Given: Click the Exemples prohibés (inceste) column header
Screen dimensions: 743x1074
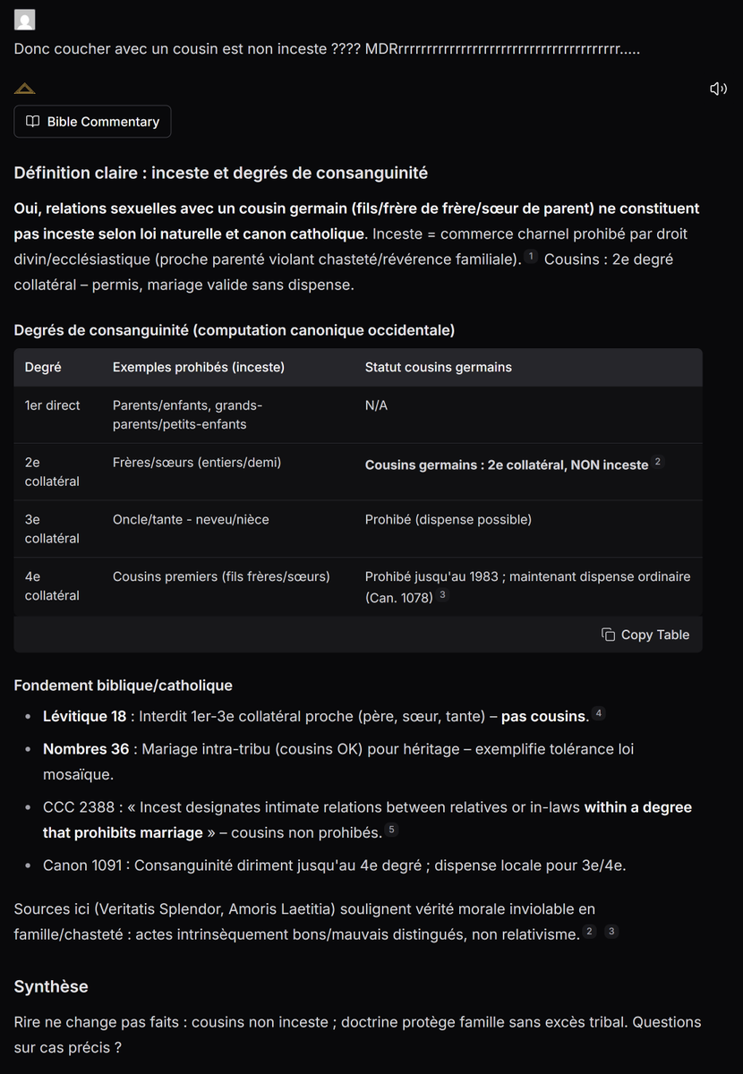Looking at the screenshot, I should [199, 367].
